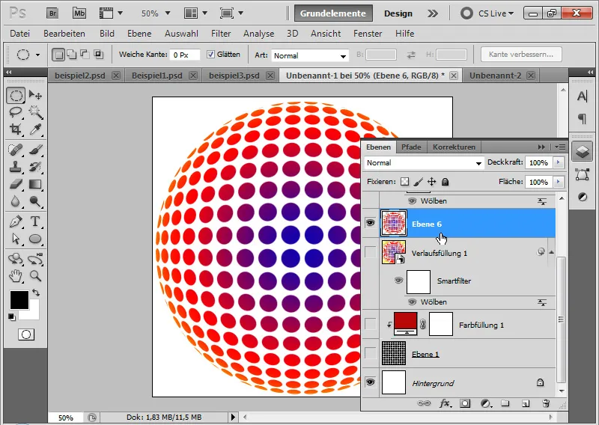Image resolution: width=599 pixels, height=425 pixels.
Task: Swap foreground and background colors
Action: pos(36,293)
